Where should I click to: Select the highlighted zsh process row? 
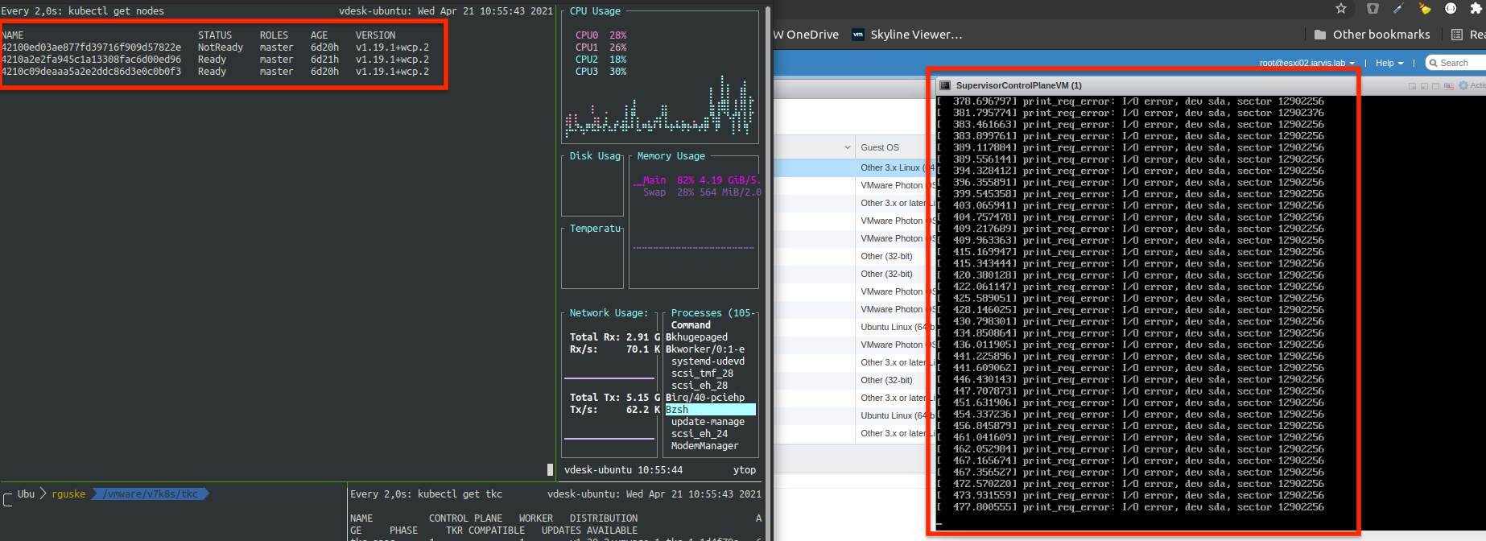711,410
